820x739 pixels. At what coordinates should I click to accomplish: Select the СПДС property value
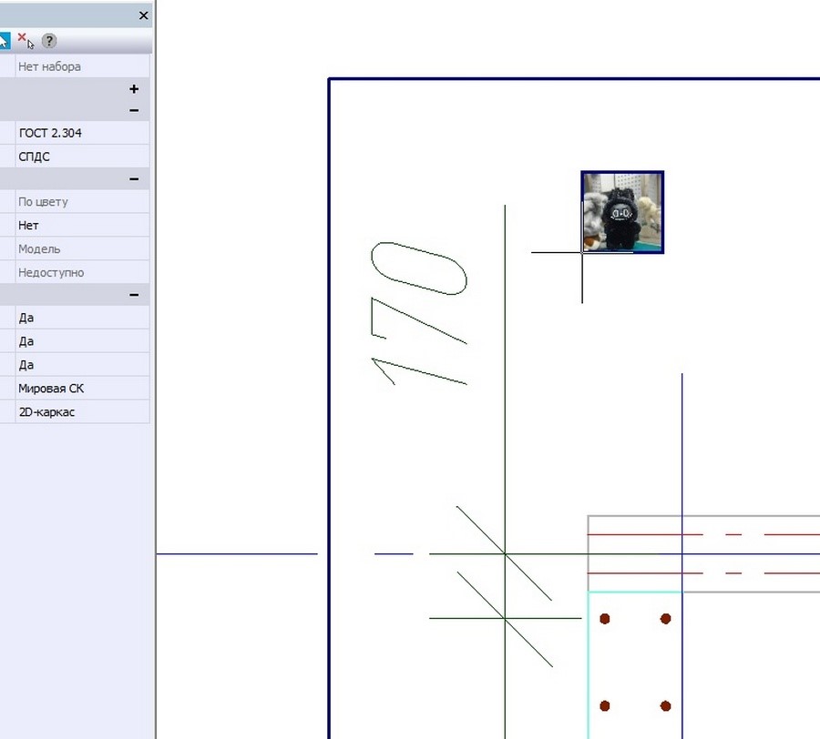[82, 157]
